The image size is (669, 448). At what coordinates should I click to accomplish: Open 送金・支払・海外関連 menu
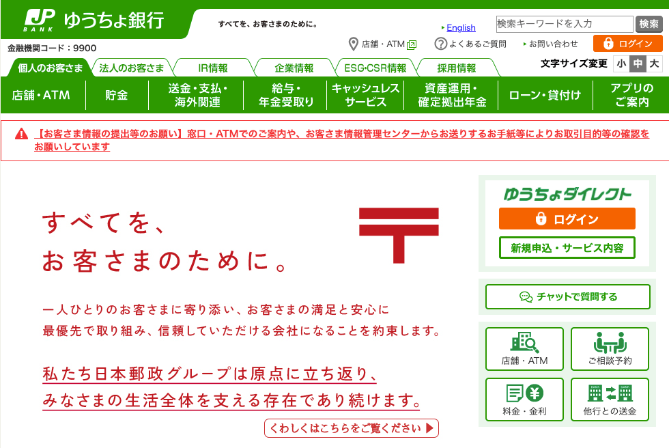197,95
